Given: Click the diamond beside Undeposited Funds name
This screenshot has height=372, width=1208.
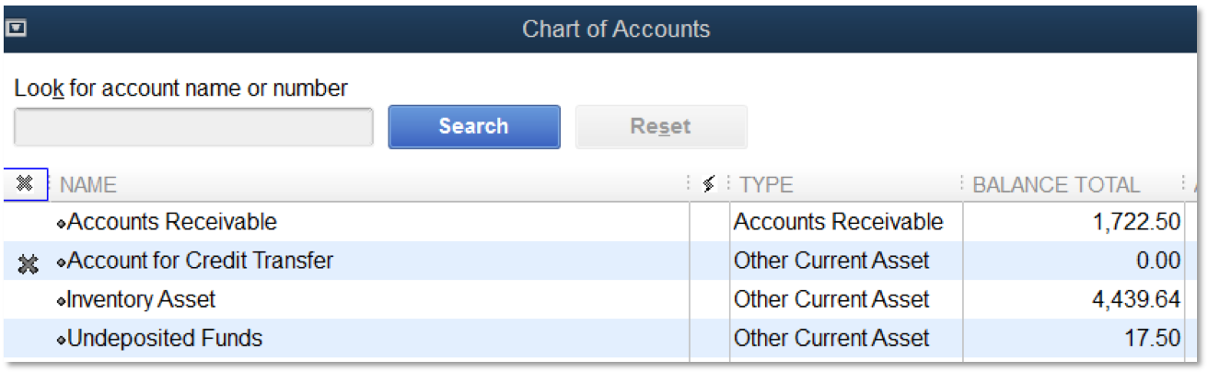Looking at the screenshot, I should click(62, 340).
